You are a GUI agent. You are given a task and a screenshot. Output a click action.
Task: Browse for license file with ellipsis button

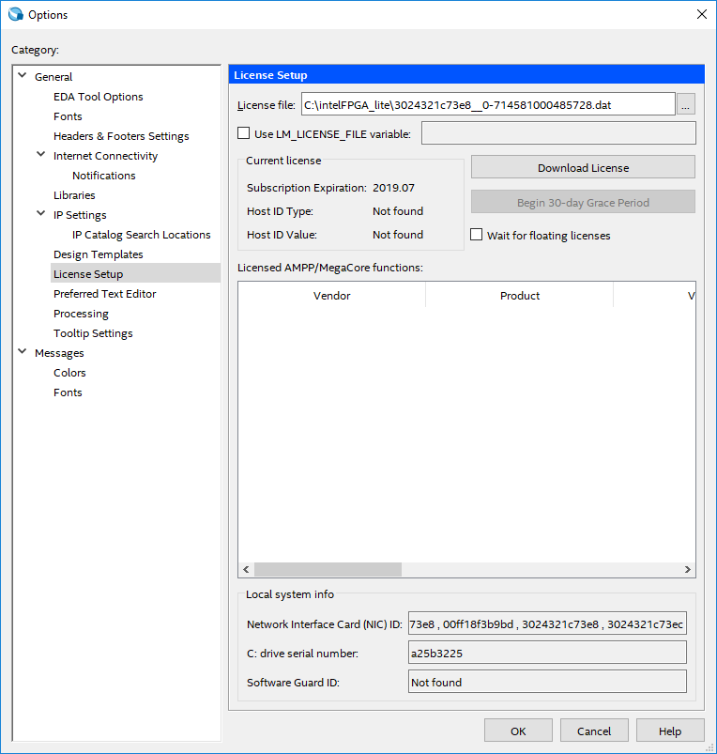point(686,104)
